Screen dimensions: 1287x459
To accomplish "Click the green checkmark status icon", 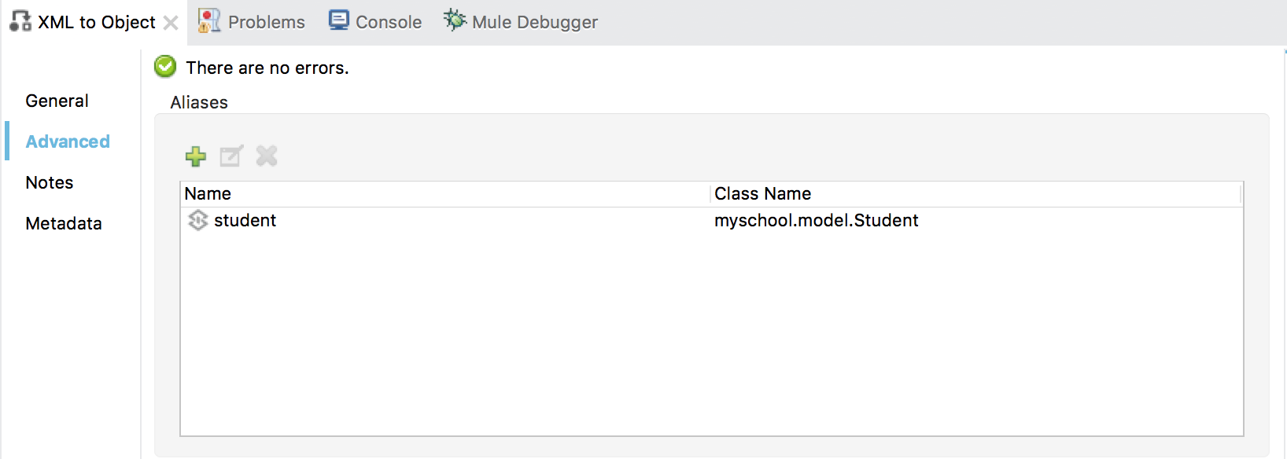I will (x=165, y=67).
